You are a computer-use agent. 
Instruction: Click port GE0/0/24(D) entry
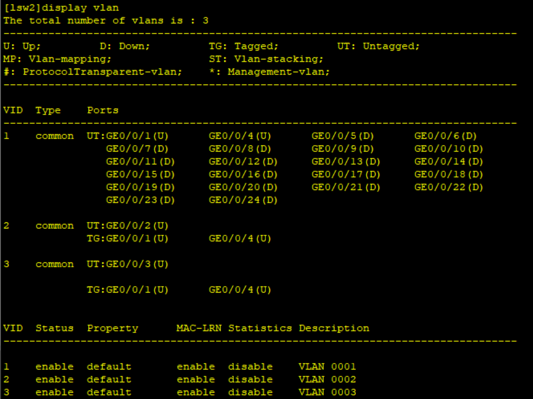[243, 200]
